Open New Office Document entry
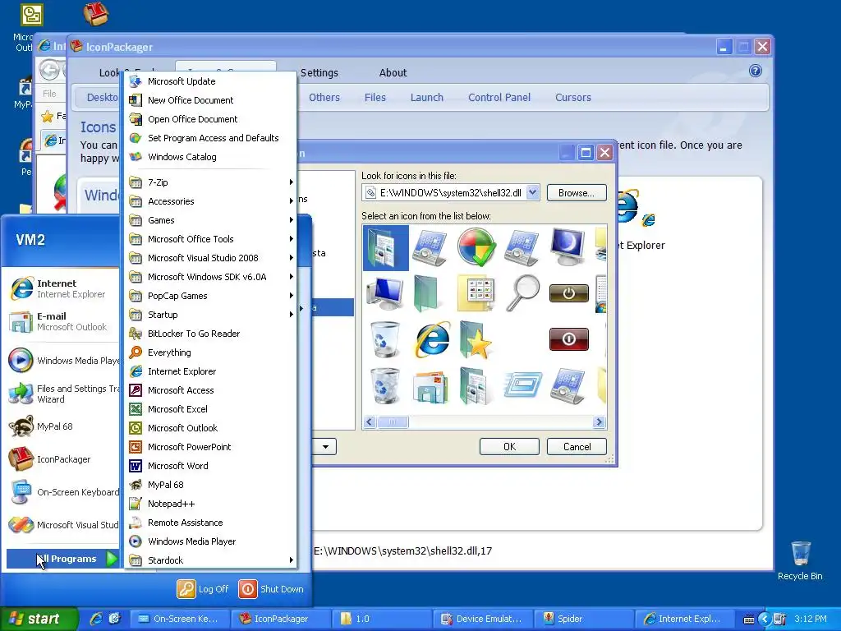The image size is (841, 631). coord(210,100)
